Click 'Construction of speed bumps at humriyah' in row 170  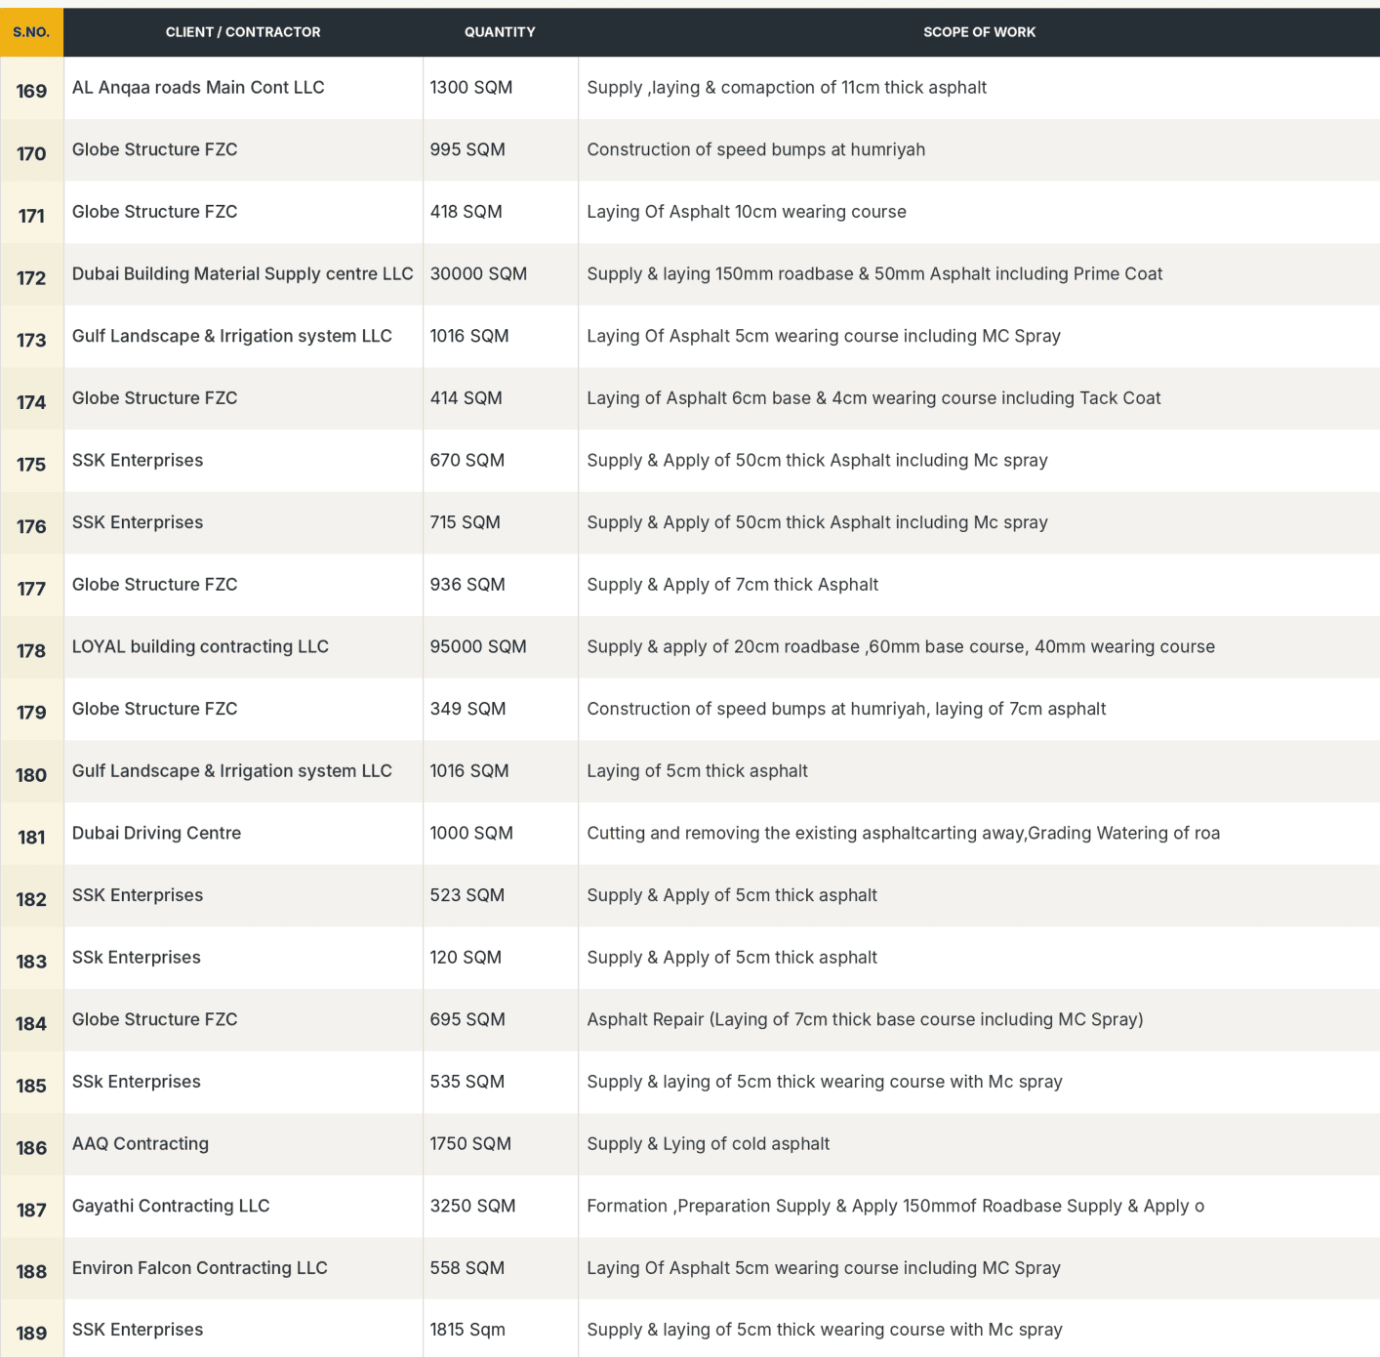(x=756, y=150)
